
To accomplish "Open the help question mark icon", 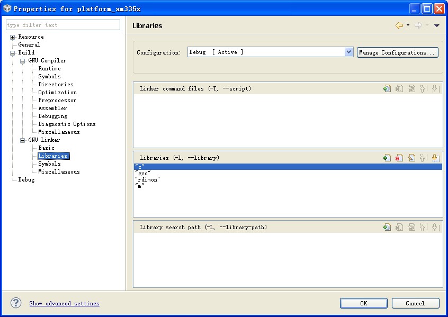I will pos(16,303).
